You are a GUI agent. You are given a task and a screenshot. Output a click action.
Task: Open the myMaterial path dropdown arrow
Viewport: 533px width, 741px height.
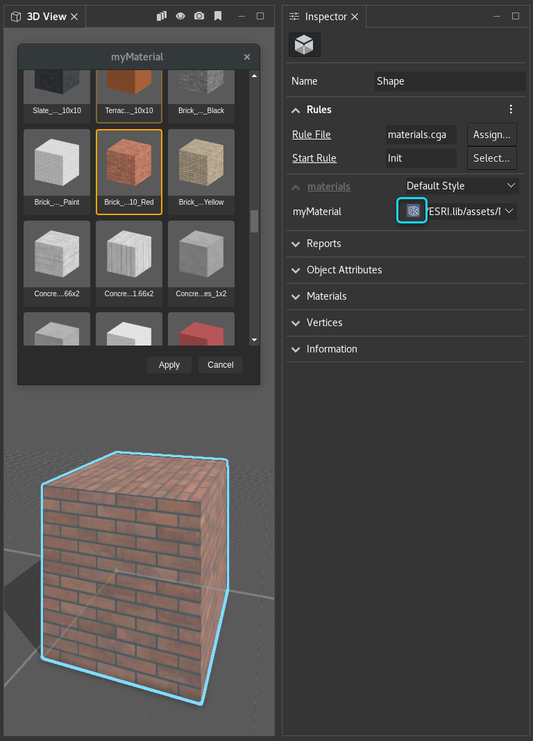[509, 211]
